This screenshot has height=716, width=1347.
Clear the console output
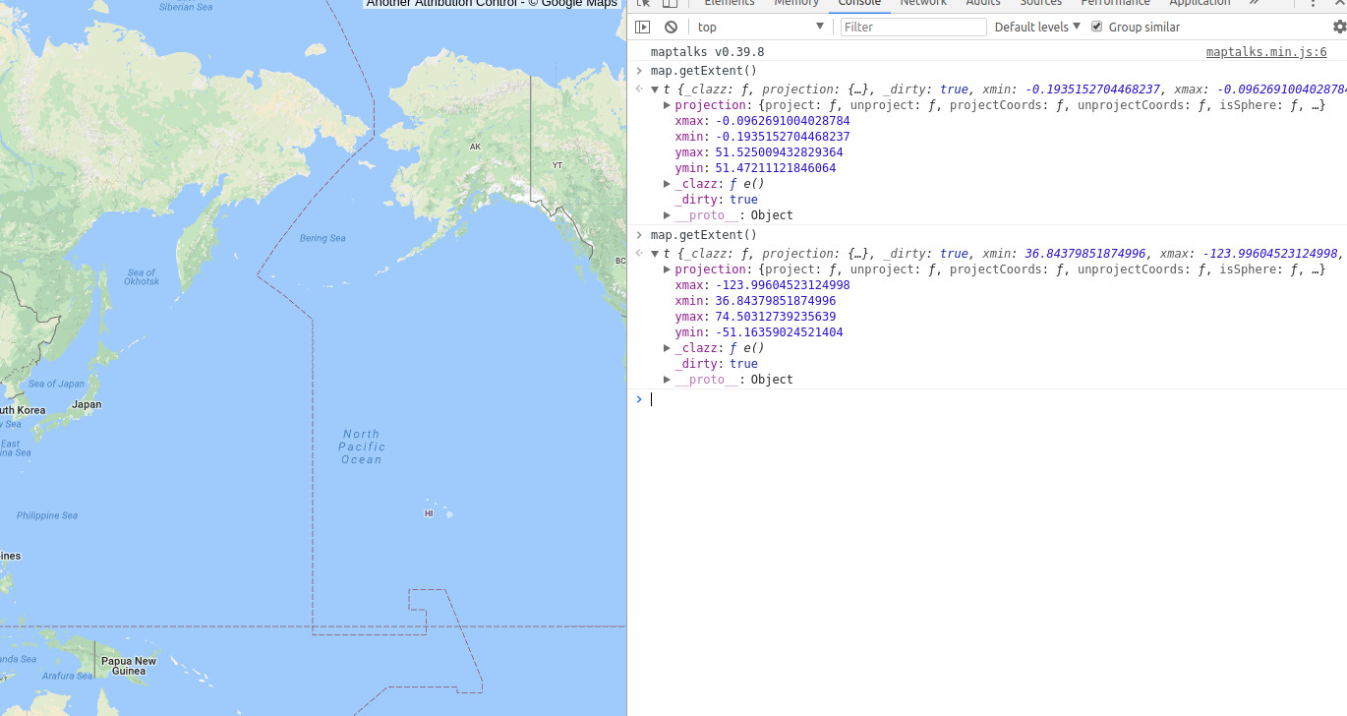[x=671, y=27]
